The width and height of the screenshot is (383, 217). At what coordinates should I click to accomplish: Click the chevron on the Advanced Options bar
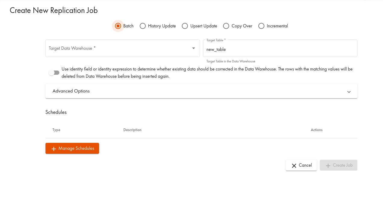349,92
